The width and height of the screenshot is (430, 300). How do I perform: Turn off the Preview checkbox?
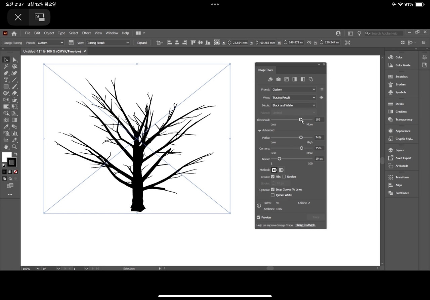[259, 217]
